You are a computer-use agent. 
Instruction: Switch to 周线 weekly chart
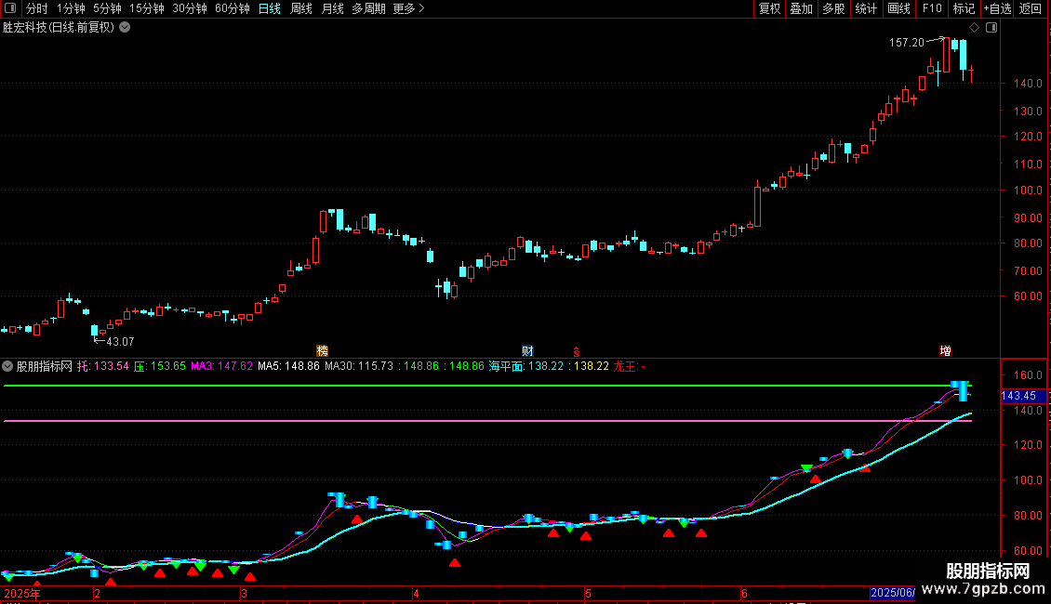pos(301,8)
